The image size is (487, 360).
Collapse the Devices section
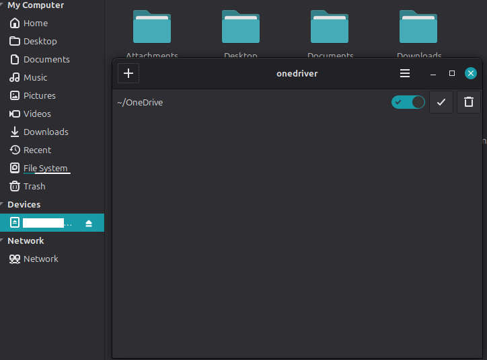(2, 205)
